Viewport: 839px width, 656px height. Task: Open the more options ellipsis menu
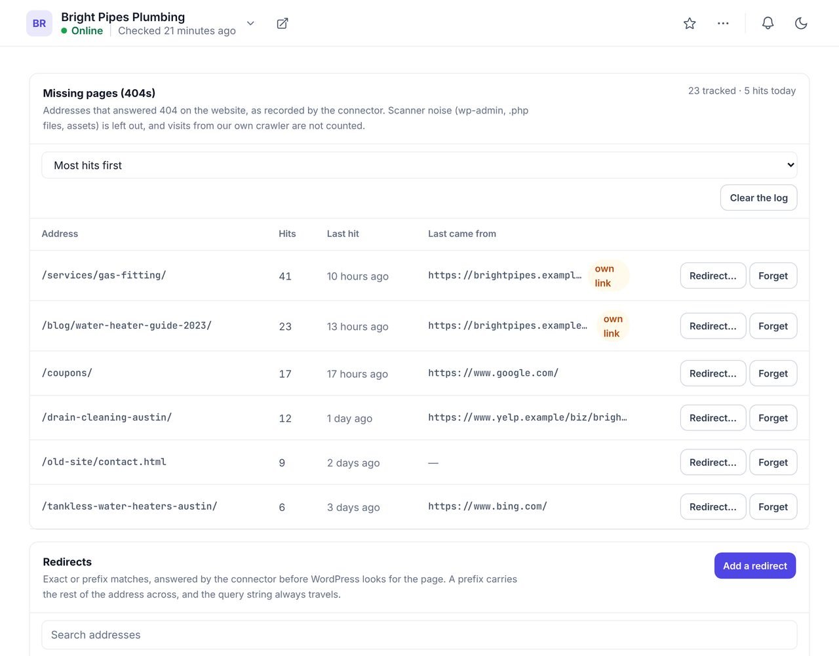723,24
